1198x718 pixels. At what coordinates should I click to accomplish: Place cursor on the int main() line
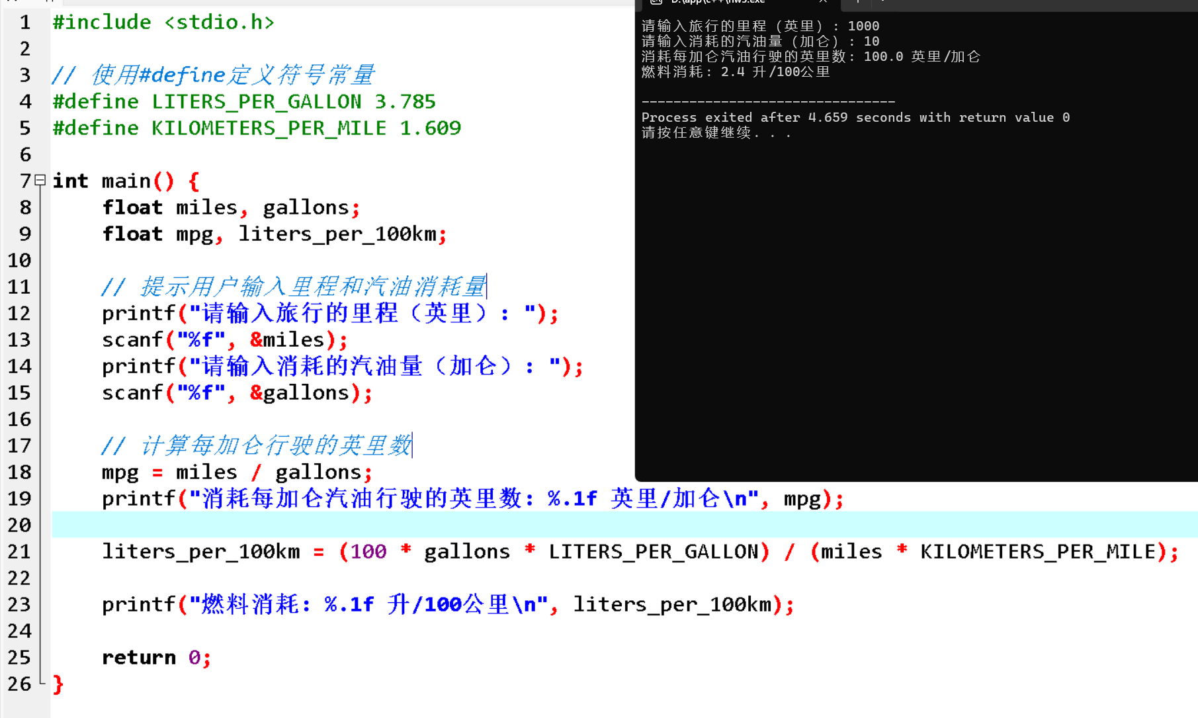[x=126, y=181]
